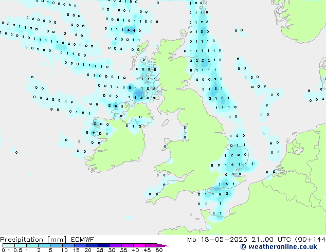This screenshot has width=326, height=252.
Task: Click legend value "25"
Action: coord(100,250)
